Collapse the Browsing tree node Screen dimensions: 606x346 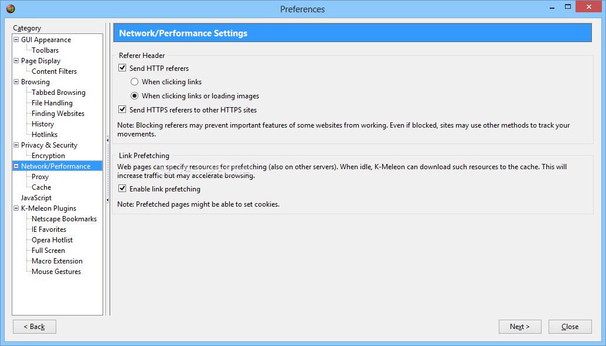(16, 81)
